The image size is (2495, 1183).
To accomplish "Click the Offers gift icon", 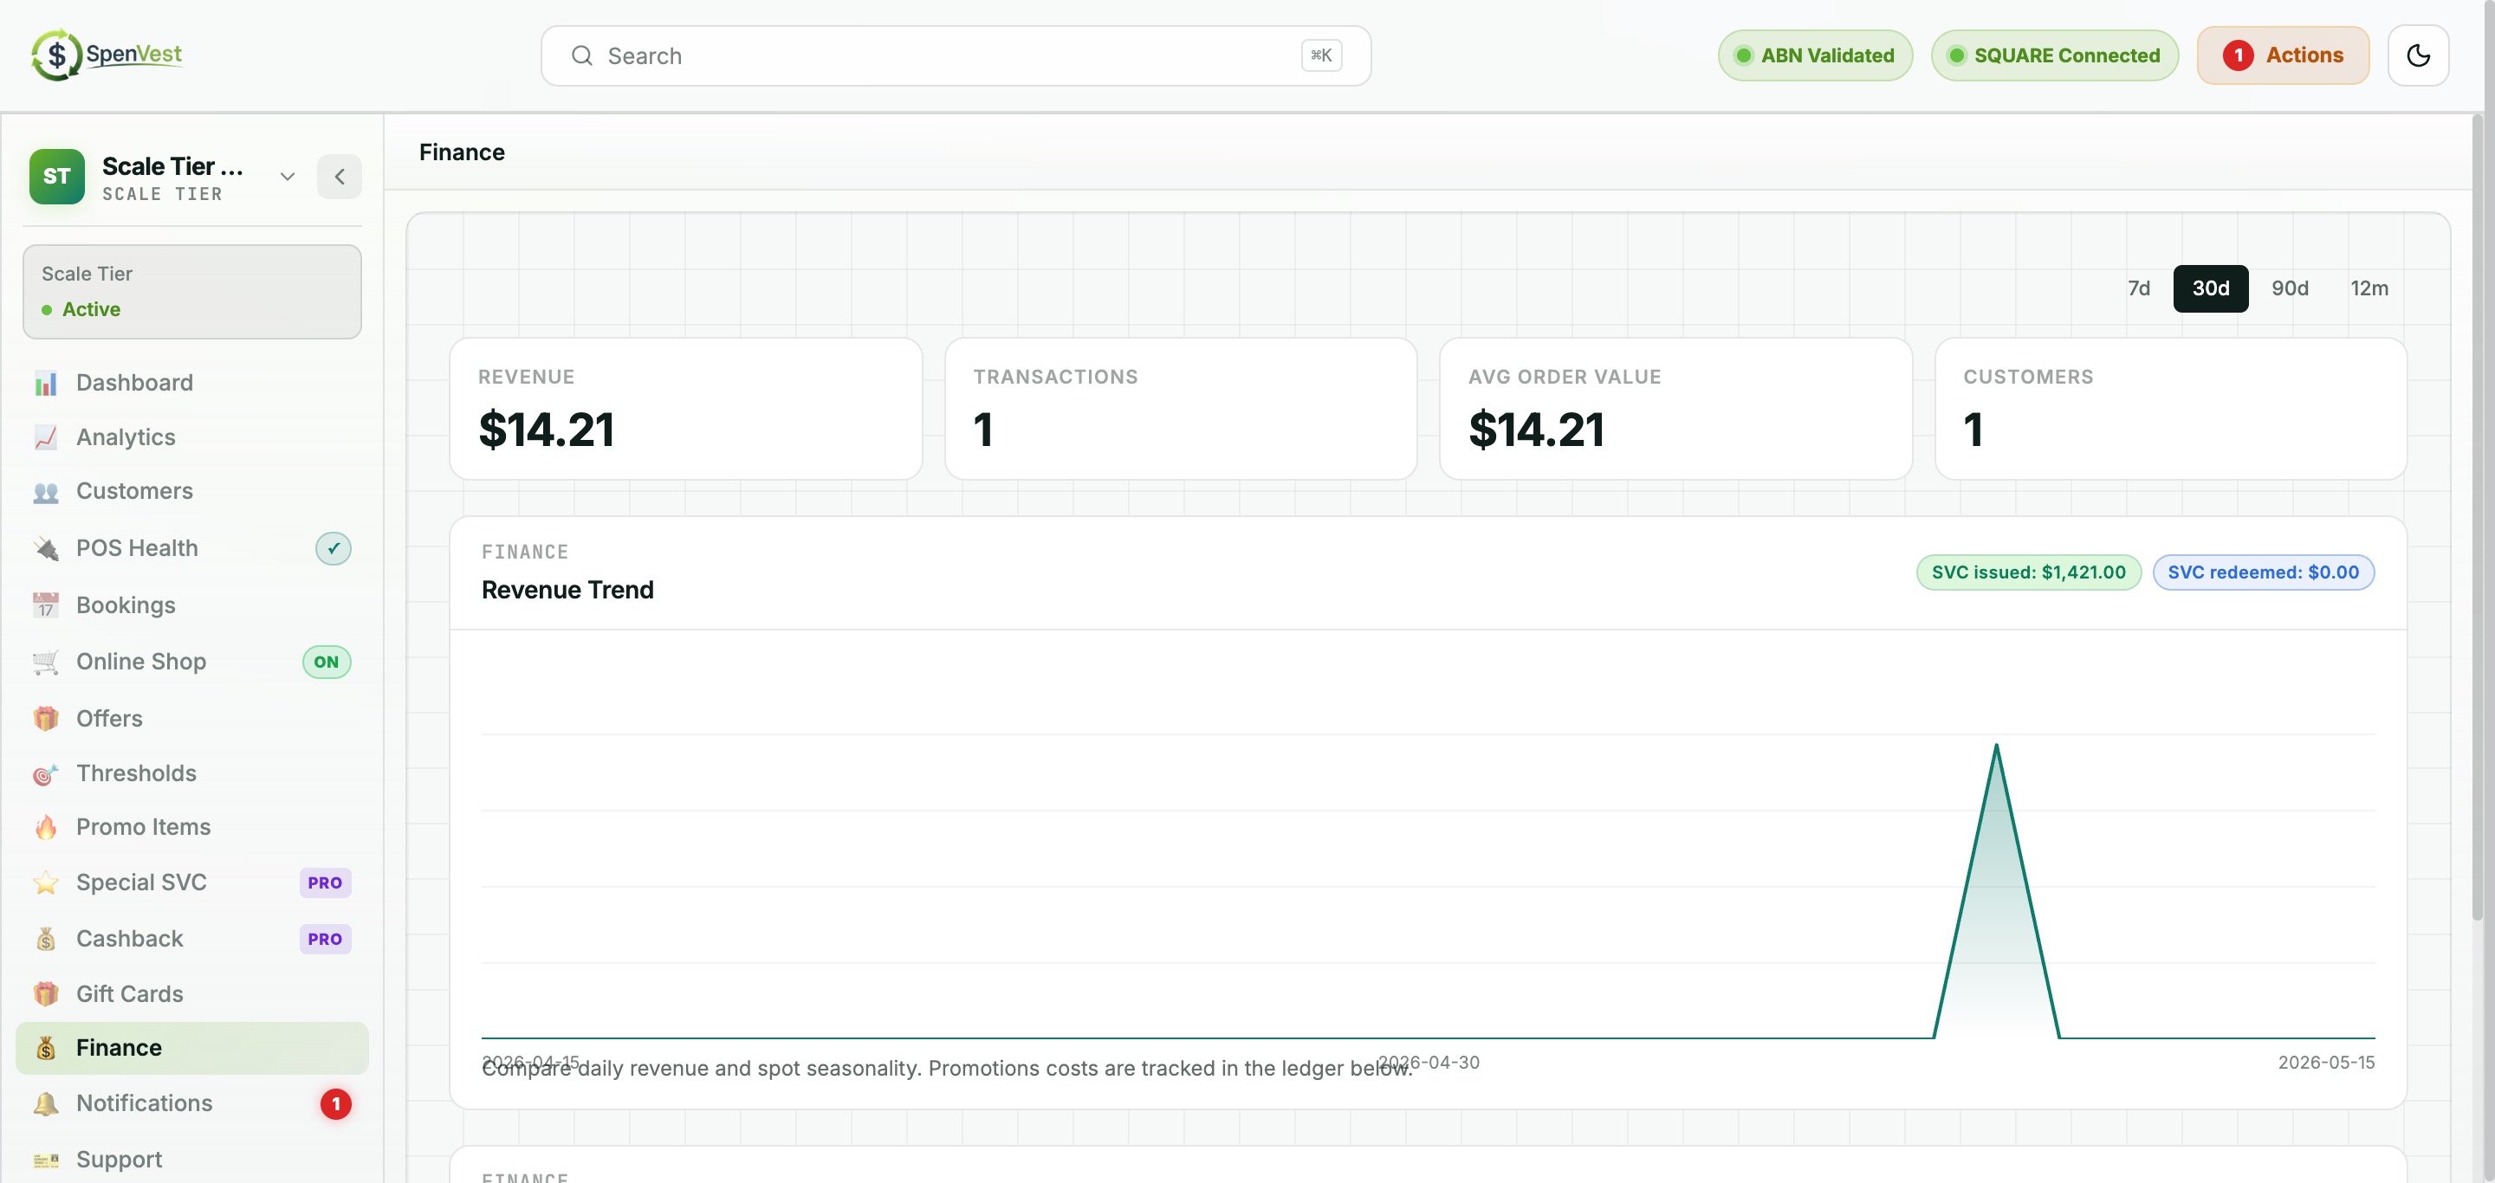I will point(46,718).
